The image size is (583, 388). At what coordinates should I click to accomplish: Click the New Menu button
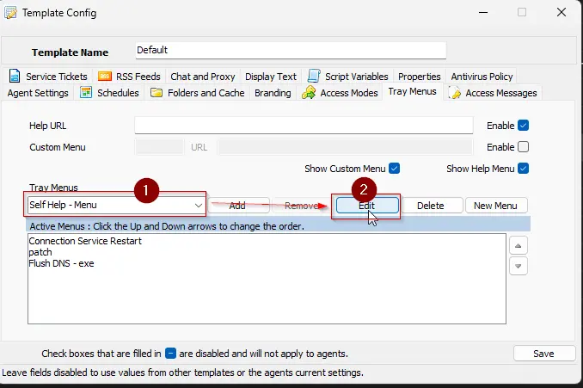[496, 206]
